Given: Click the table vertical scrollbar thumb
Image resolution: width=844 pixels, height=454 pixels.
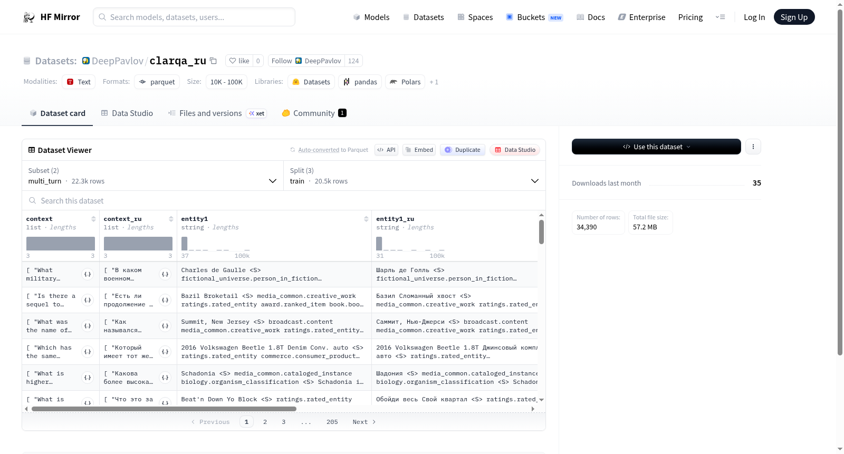Looking at the screenshot, I should pos(541,232).
